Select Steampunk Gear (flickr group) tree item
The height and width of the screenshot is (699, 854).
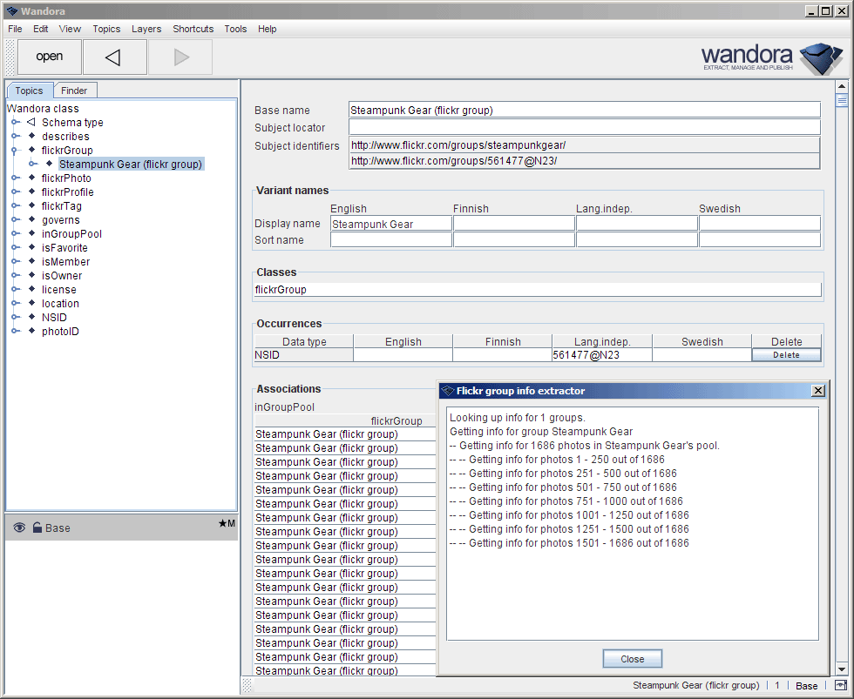[x=131, y=165]
